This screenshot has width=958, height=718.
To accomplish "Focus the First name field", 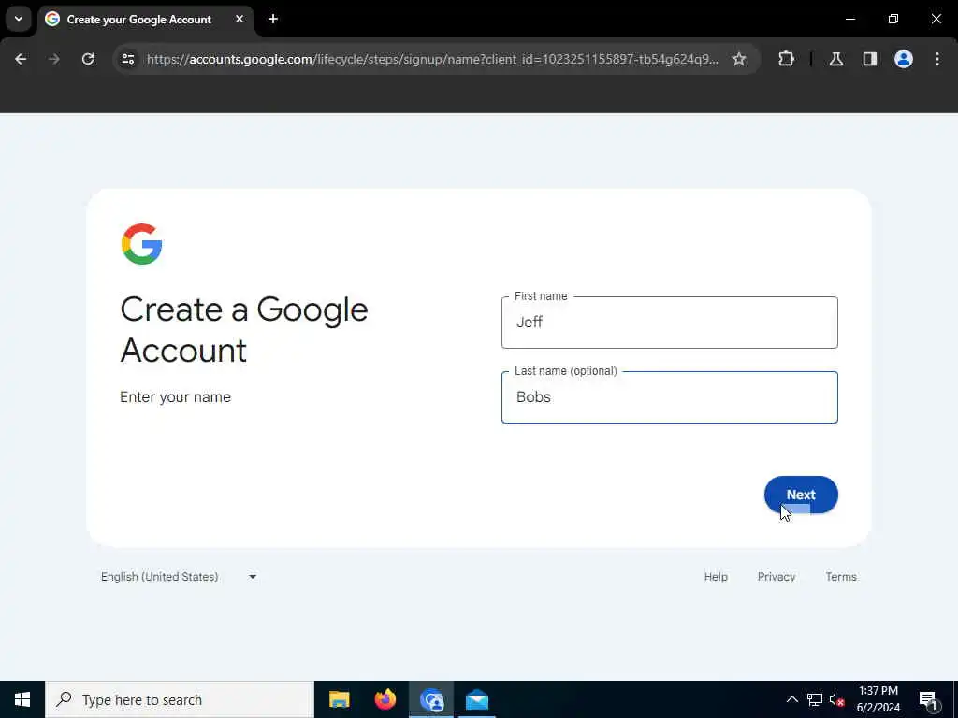I will click(669, 323).
